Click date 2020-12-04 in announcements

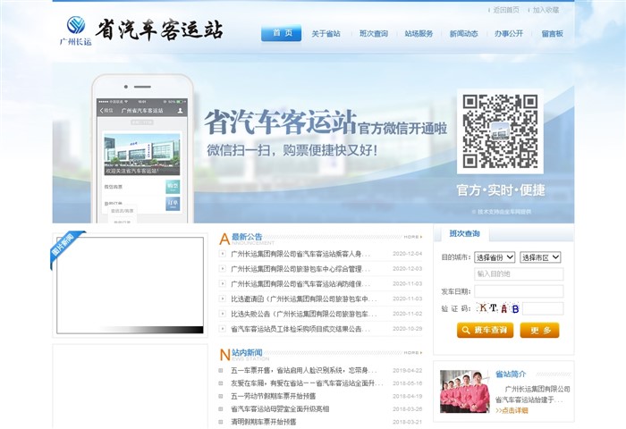(407, 254)
